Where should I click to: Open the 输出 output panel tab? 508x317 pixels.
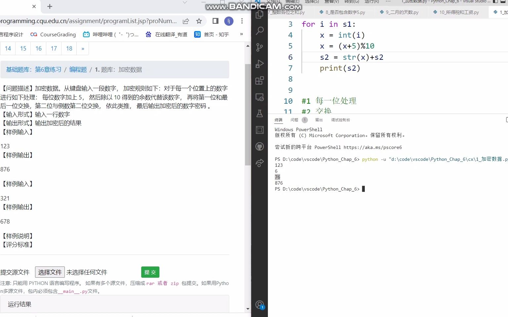pyautogui.click(x=319, y=120)
